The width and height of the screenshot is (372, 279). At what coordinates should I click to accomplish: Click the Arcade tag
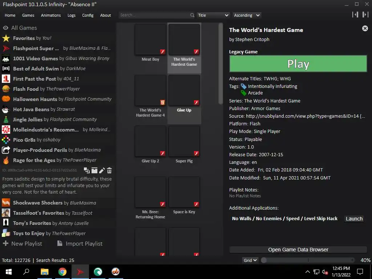(x=255, y=93)
